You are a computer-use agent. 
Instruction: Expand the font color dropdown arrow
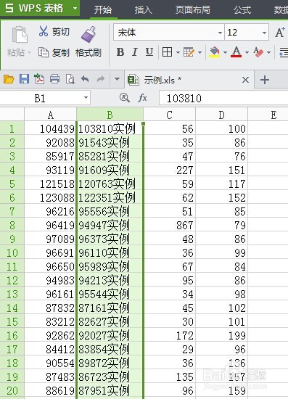(247, 53)
